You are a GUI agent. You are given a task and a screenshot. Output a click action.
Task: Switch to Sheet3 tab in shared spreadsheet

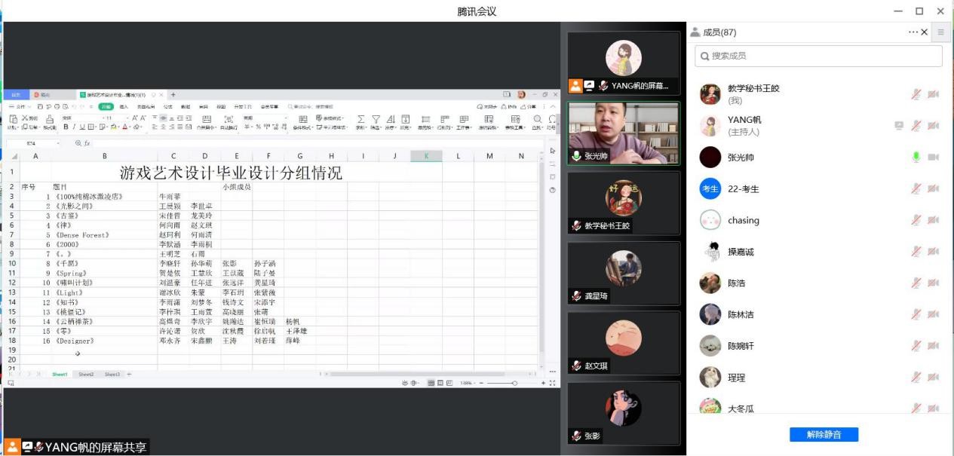tap(112, 375)
